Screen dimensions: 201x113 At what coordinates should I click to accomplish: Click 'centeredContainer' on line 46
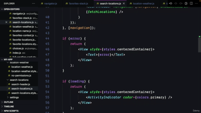click(x=134, y=49)
